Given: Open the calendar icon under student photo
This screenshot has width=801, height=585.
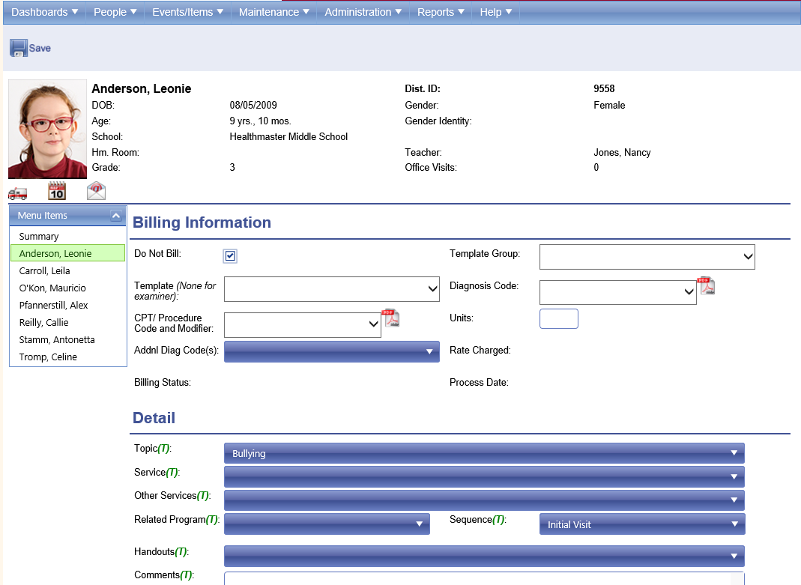Looking at the screenshot, I should [57, 191].
